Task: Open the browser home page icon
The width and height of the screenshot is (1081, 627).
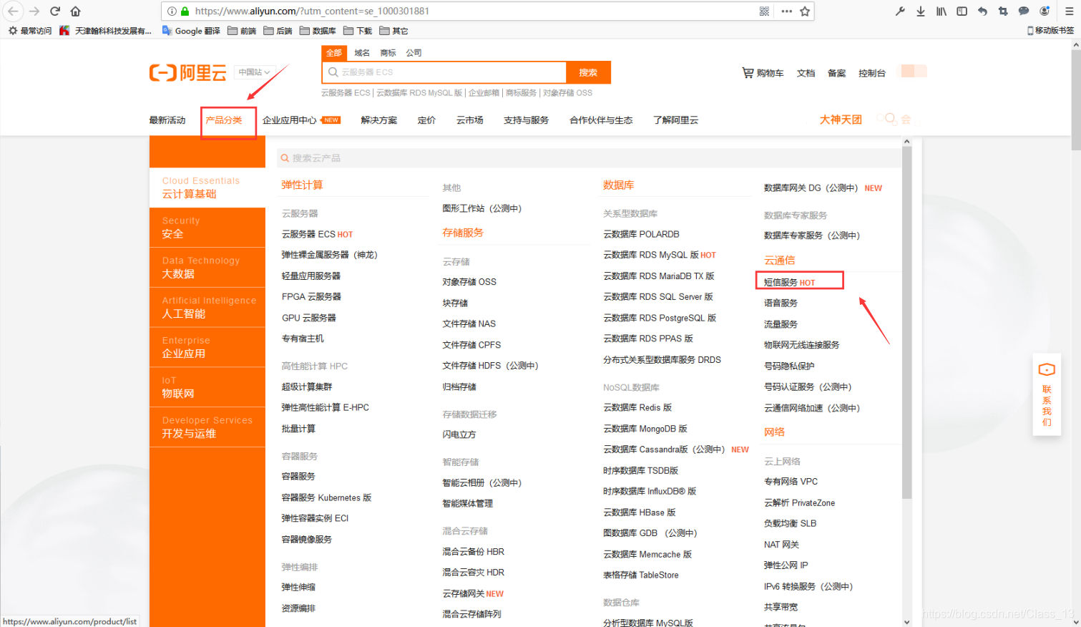Action: tap(76, 11)
